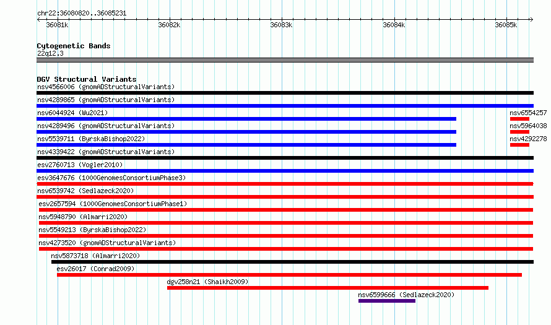Click the 36083k ruler position
The image size is (551, 325).
tap(281, 25)
